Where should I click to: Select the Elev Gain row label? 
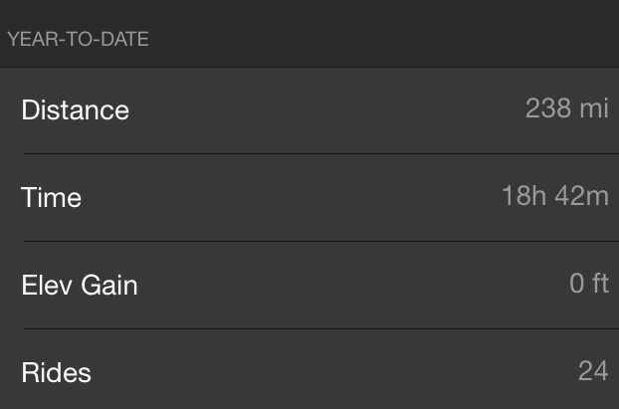(x=80, y=285)
